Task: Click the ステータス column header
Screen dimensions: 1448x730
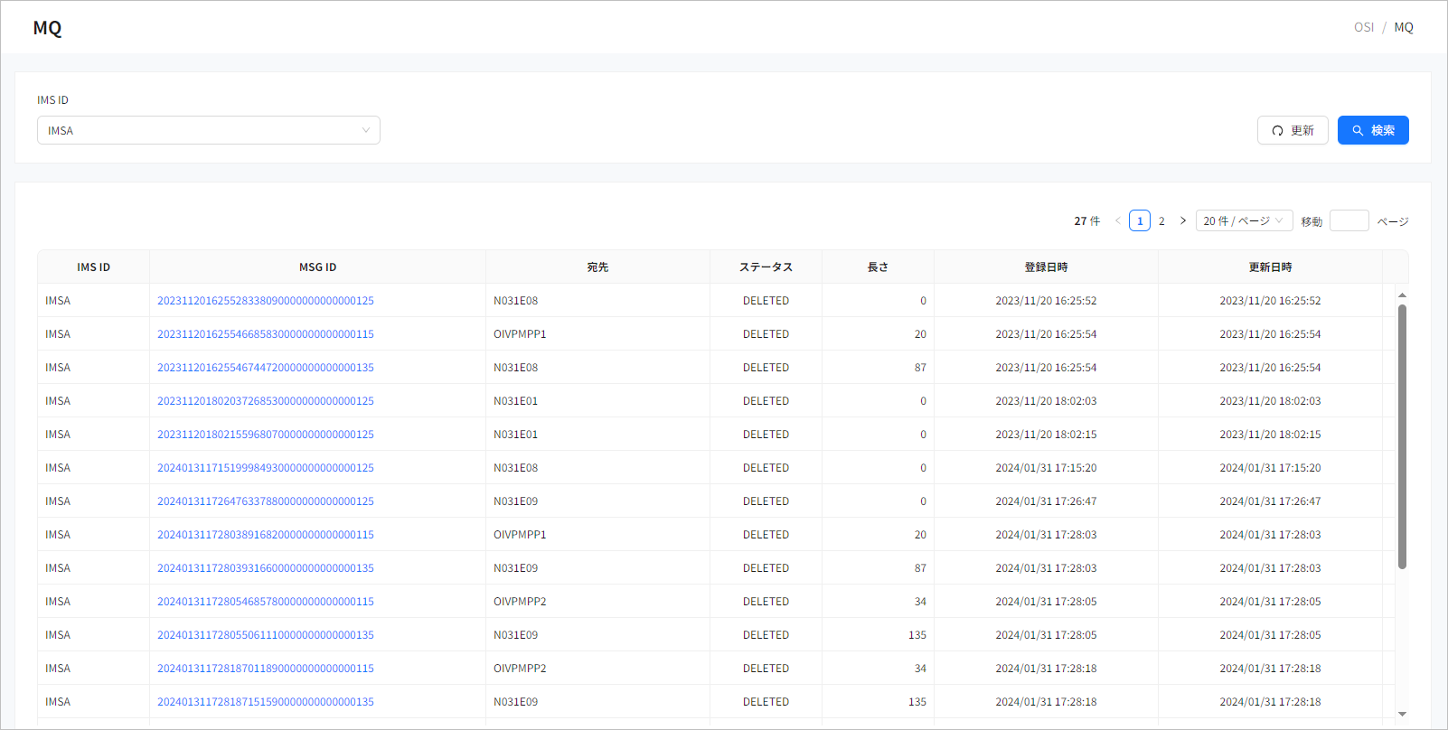Action: (766, 267)
